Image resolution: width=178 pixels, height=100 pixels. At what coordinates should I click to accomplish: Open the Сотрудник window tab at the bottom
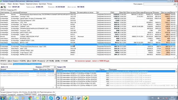[x=3, y=94]
